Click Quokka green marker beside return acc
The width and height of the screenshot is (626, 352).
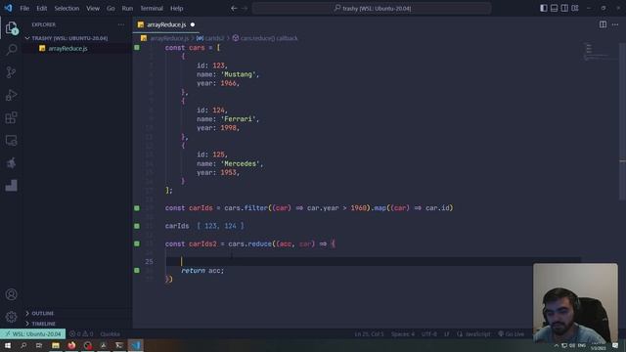coord(137,270)
